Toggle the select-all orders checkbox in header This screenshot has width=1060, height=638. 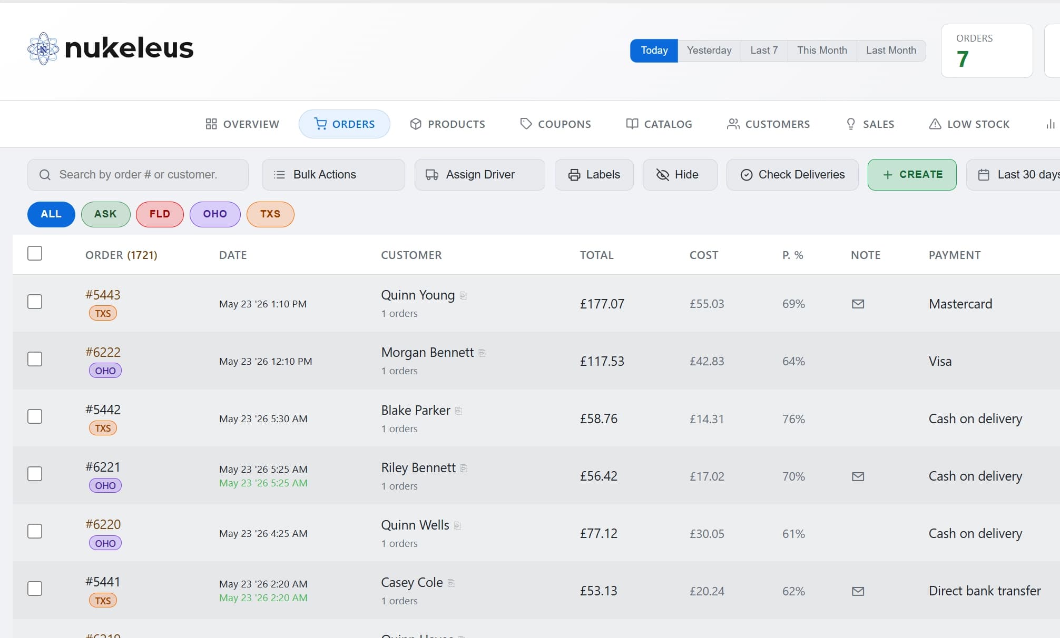pos(35,253)
